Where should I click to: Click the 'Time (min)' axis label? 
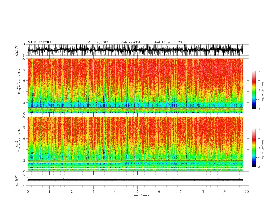coord(140,195)
